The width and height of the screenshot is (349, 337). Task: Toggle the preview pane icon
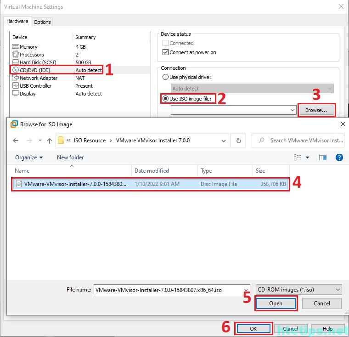322,157
